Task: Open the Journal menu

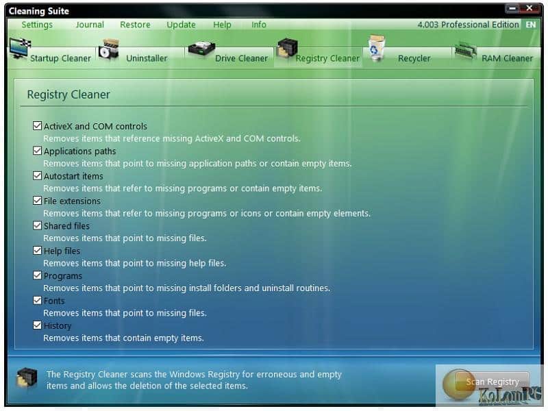Action: pos(90,25)
